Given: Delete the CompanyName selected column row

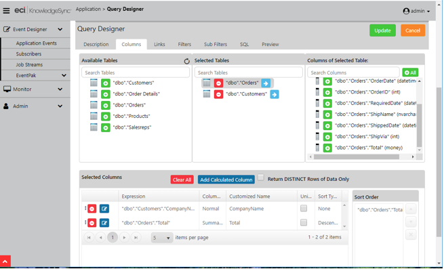Looking at the screenshot, I should click(x=92, y=209).
